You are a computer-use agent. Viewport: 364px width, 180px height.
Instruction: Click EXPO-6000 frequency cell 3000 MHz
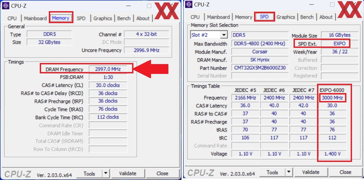point(332,98)
